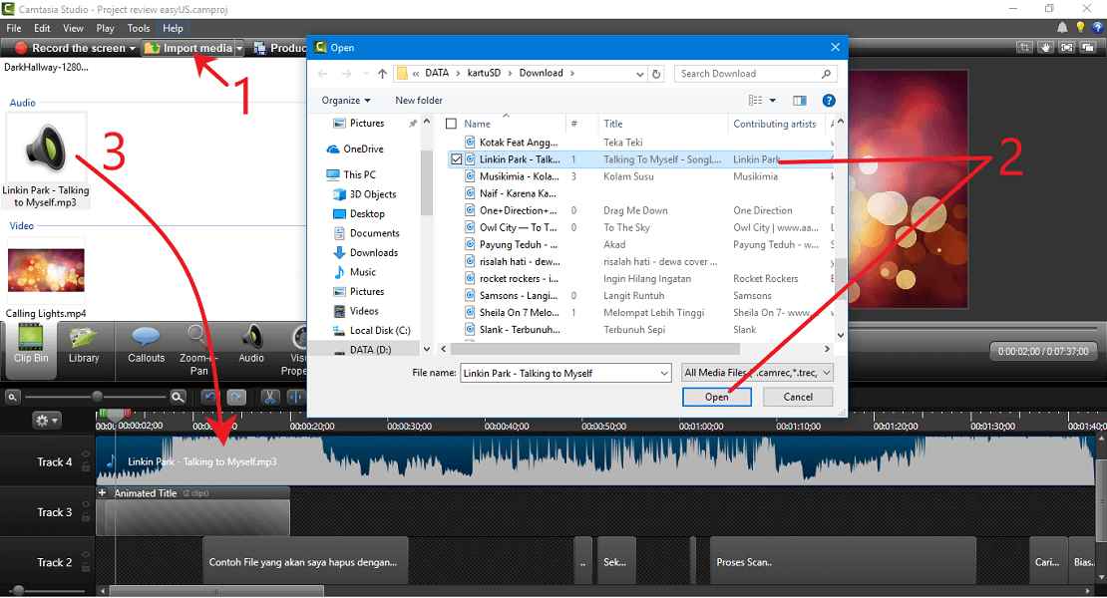Open the blue help icon in Open dialog

[829, 100]
